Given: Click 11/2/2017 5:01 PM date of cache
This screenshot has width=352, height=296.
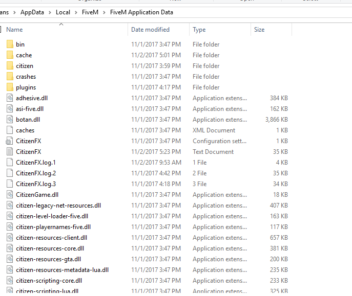Looking at the screenshot, I should tap(156, 55).
